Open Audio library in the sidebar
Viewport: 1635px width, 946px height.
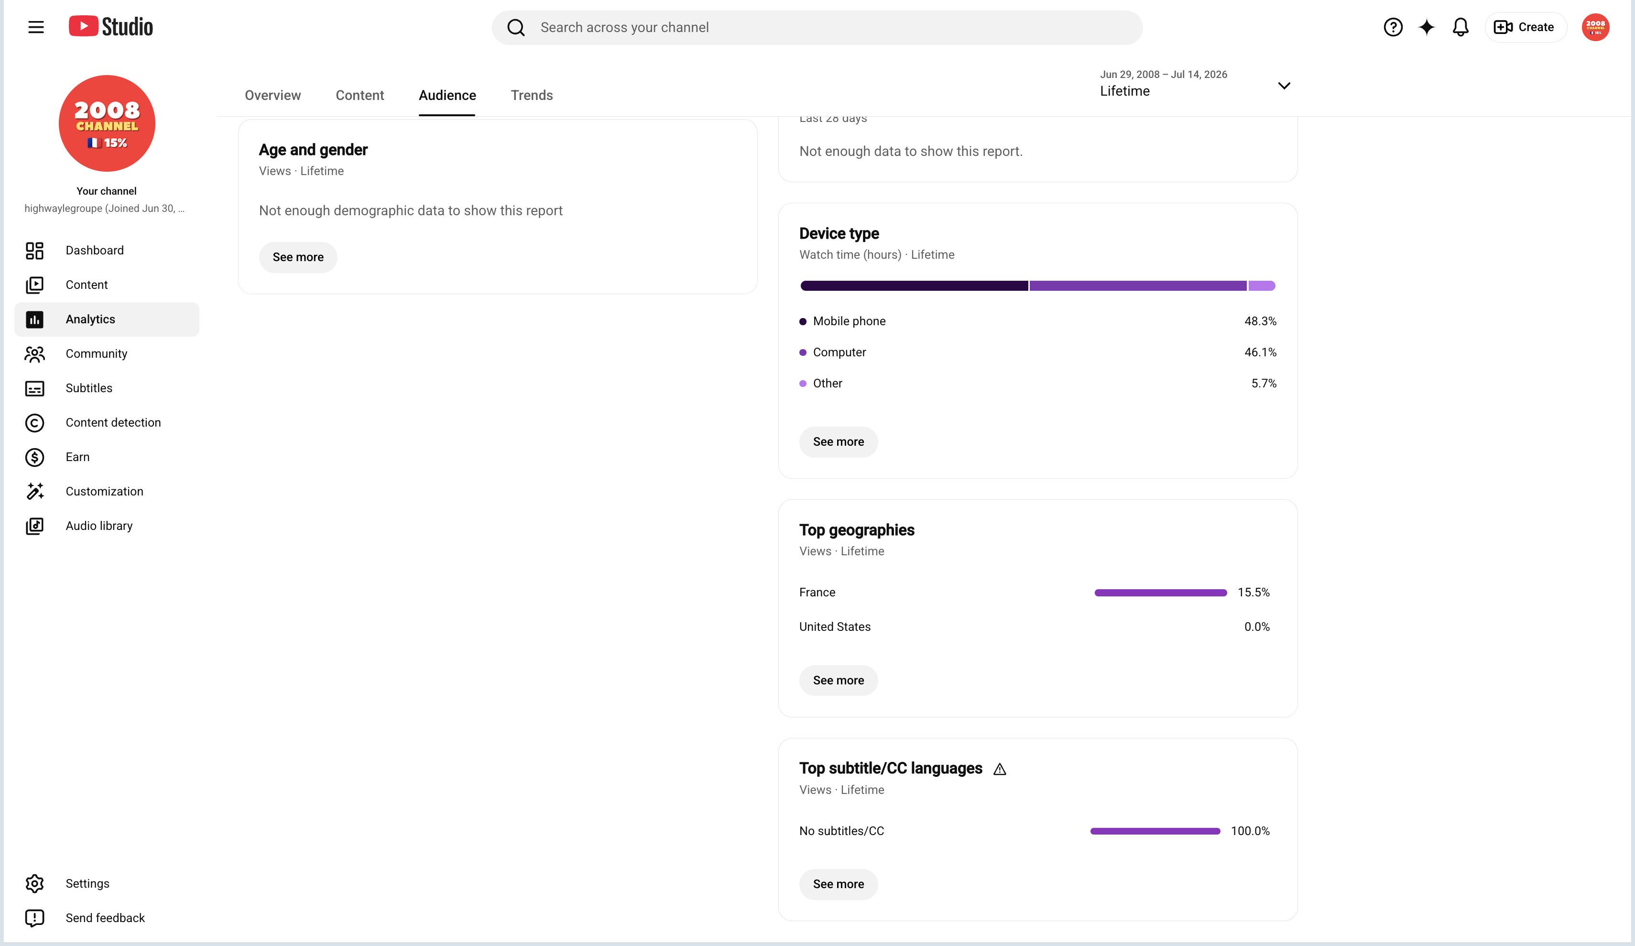tap(107, 526)
